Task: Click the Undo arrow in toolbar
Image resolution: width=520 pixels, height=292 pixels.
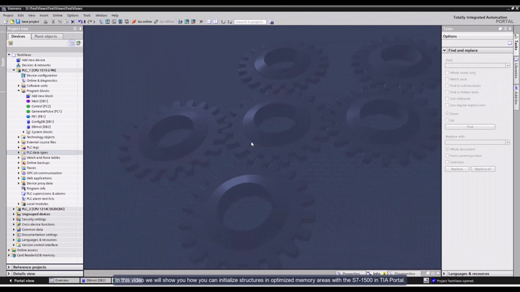Action: pyautogui.click(x=80, y=22)
